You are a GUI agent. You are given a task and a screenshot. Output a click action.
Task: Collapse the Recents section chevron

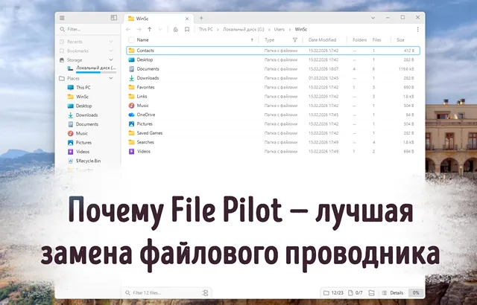(x=111, y=42)
